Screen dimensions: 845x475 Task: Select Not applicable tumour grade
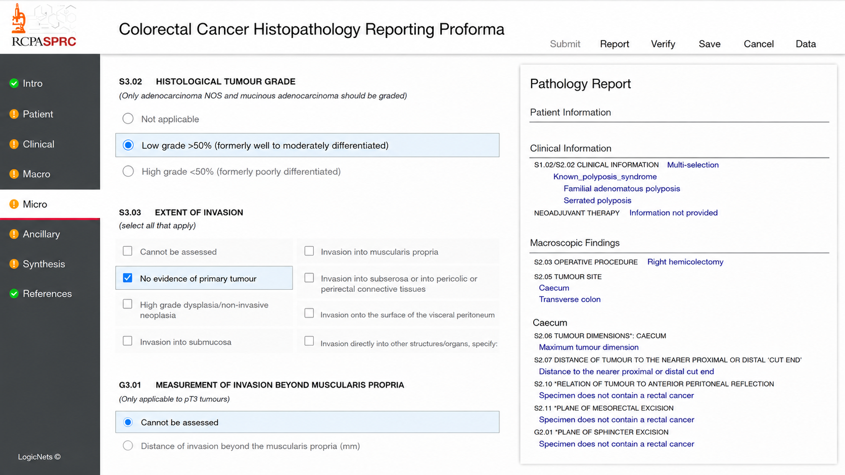[x=128, y=119]
